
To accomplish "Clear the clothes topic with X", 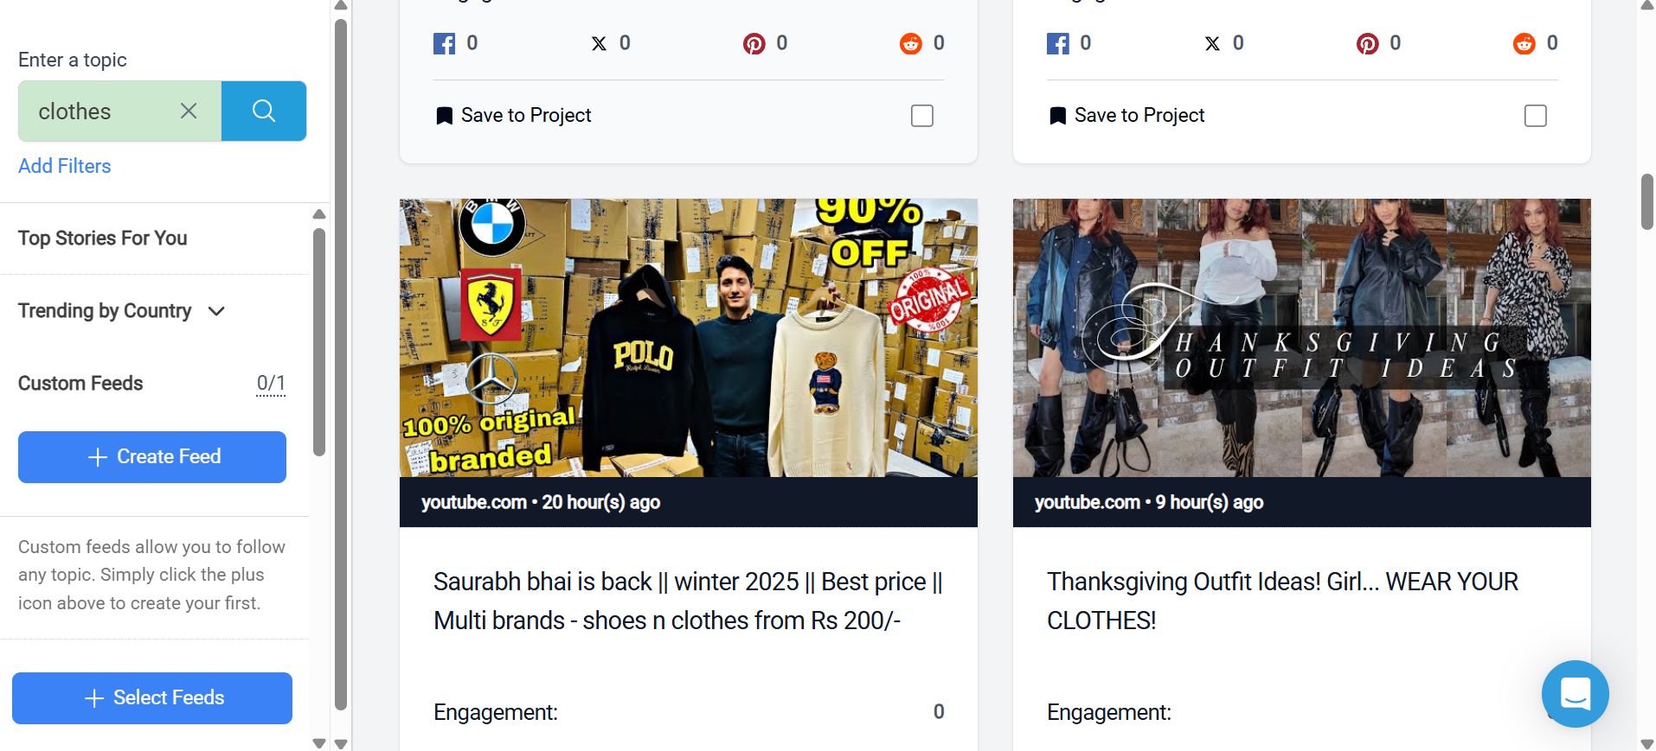I will (x=189, y=111).
